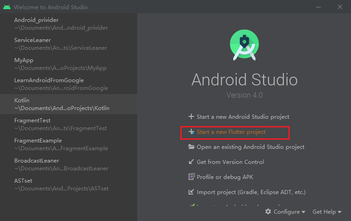Open an existing Android Studio project
The image size is (351, 221).
pyautogui.click(x=250, y=147)
